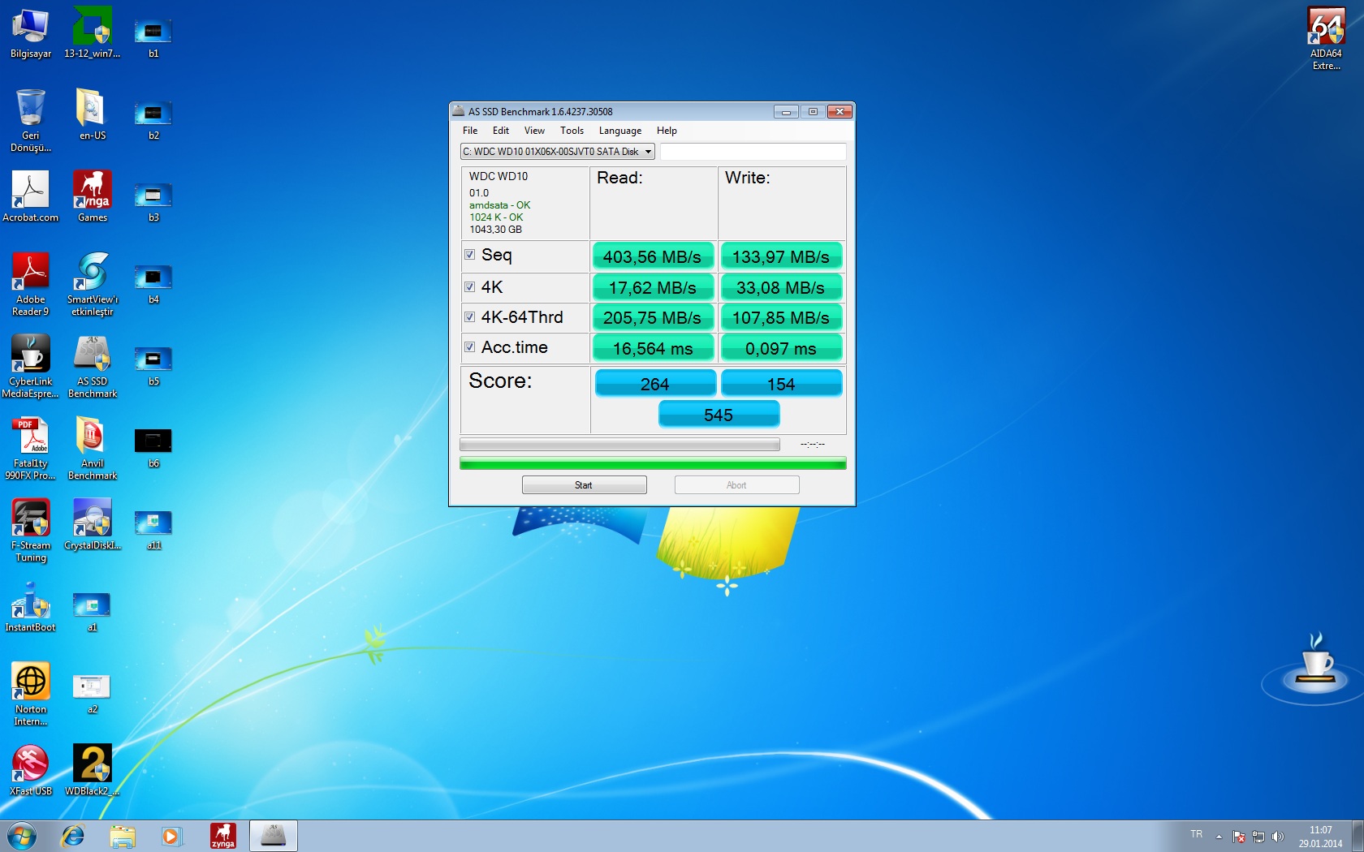
Task: Disable the 4K-64Thrd test checkbox
Action: click(469, 317)
